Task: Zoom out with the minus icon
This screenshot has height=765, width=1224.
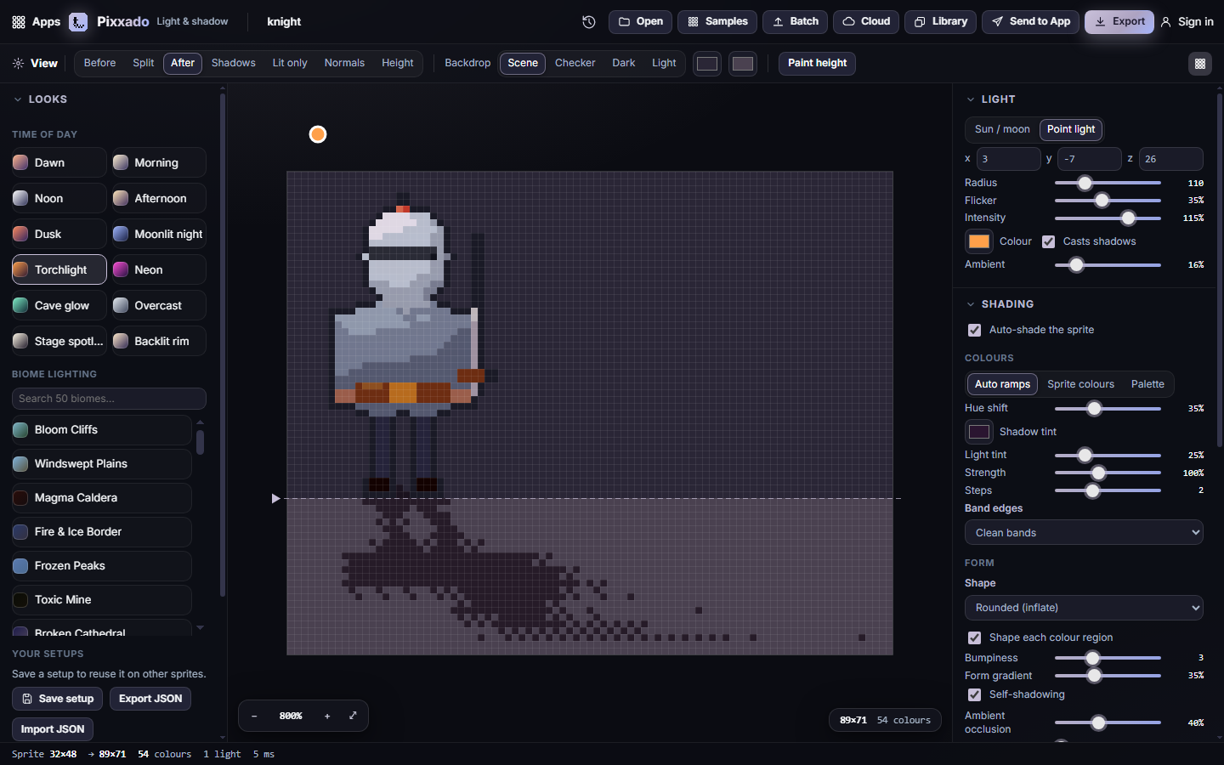Action: tap(254, 717)
